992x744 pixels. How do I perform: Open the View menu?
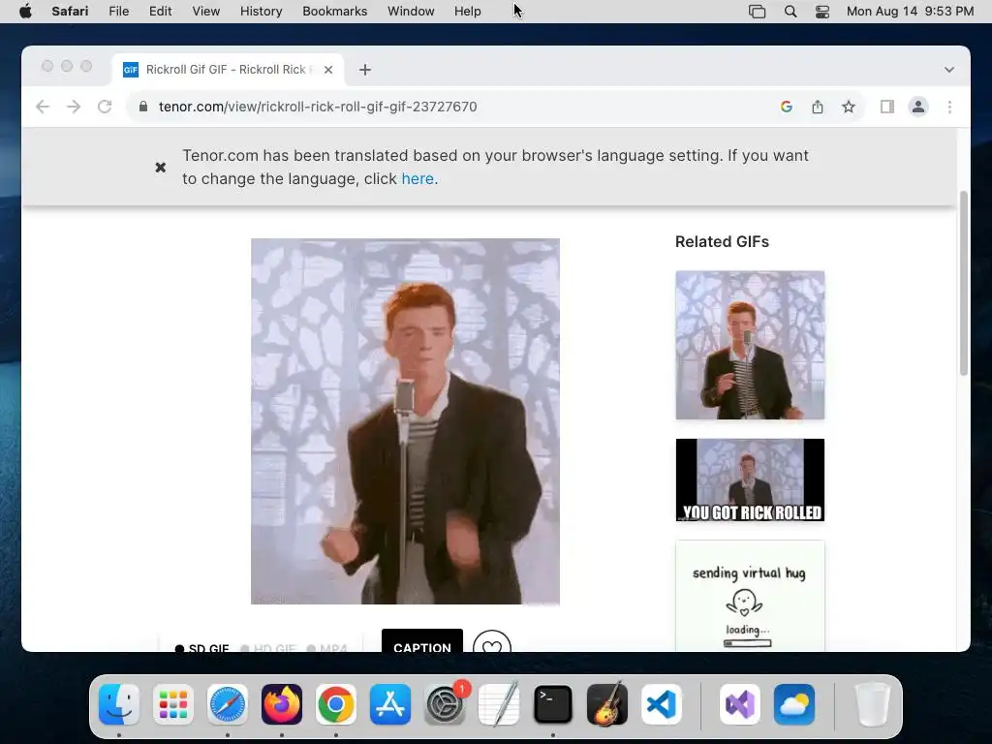tap(206, 12)
